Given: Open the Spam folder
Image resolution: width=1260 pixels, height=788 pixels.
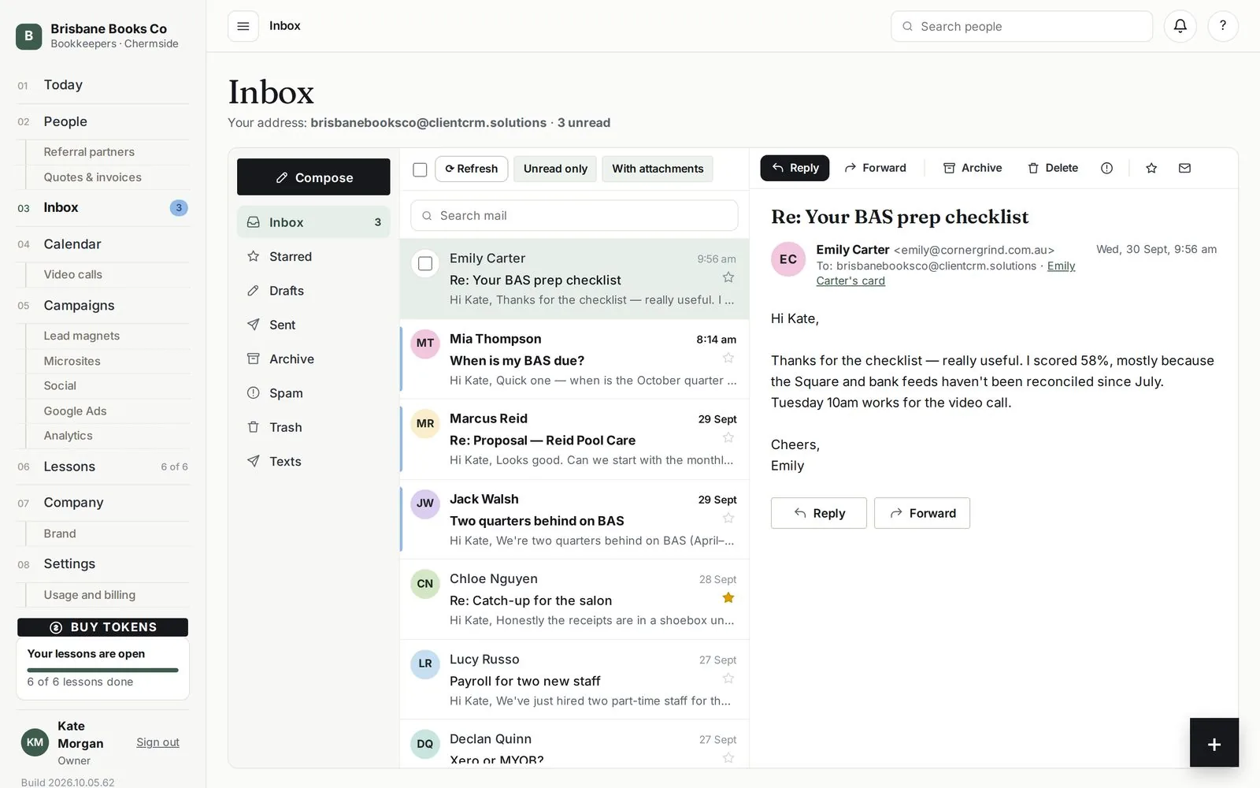Looking at the screenshot, I should [x=313, y=393].
